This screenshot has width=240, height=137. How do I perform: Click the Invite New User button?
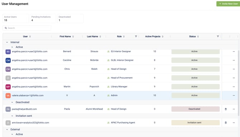point(228,4)
